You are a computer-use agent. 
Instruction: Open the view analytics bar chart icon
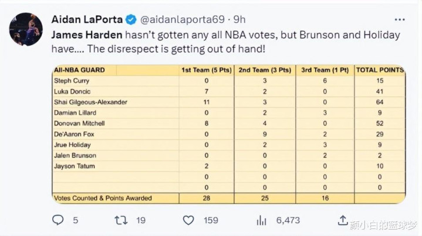coord(262,220)
